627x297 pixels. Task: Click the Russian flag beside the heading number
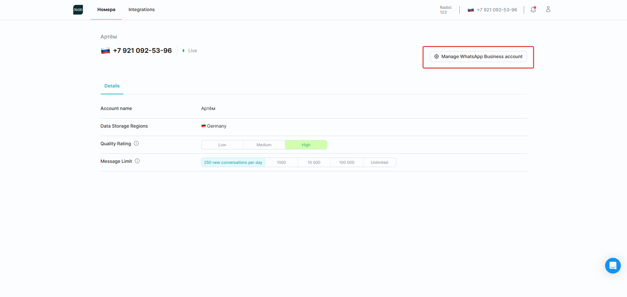coord(105,51)
